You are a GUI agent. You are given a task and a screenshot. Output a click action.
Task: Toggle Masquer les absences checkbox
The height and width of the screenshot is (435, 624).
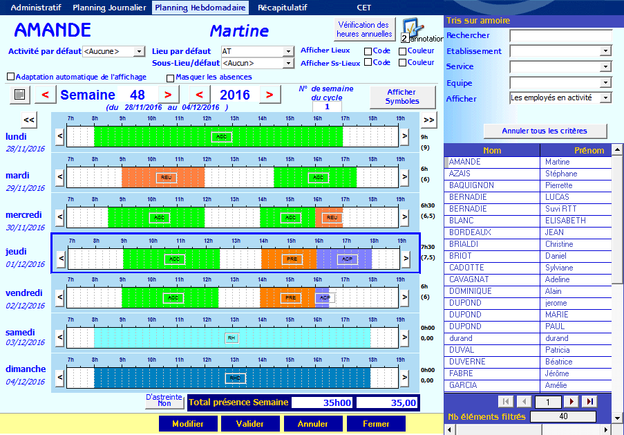[170, 78]
